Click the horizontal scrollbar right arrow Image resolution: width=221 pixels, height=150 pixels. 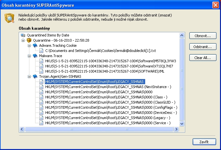(x=176, y=129)
